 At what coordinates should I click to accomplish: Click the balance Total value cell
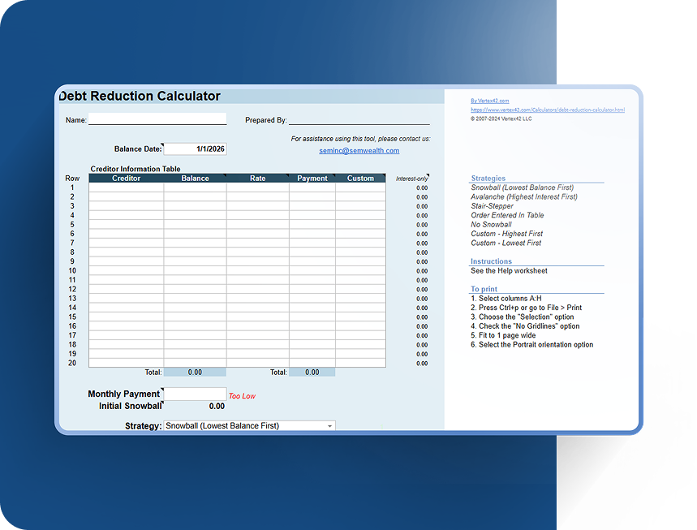tap(195, 373)
